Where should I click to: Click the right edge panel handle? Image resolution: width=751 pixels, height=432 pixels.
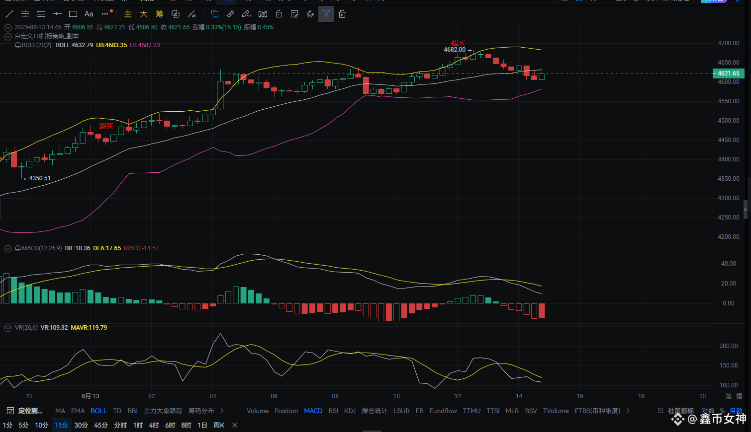(746, 210)
